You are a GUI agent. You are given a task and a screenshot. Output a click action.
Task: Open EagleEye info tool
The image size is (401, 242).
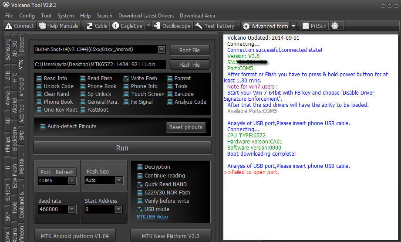tap(128, 26)
